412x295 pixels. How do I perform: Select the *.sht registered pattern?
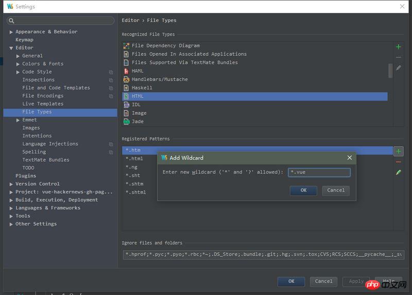pyautogui.click(x=133, y=176)
